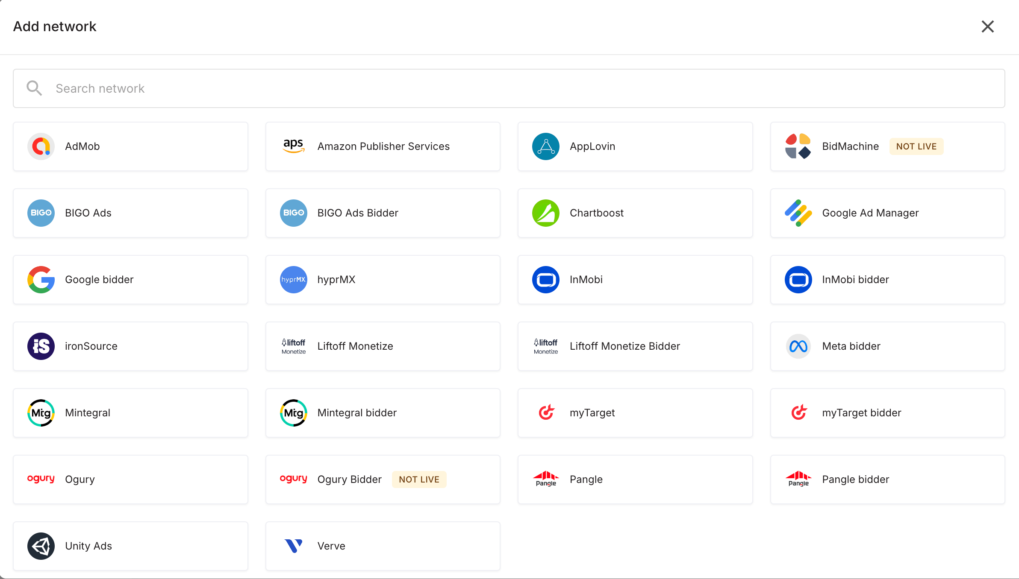Select the ironSource label
This screenshot has width=1019, height=579.
[91, 346]
